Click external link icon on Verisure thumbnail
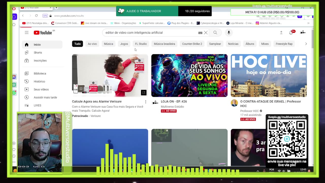This screenshot has height=183, width=325. coord(144,93)
